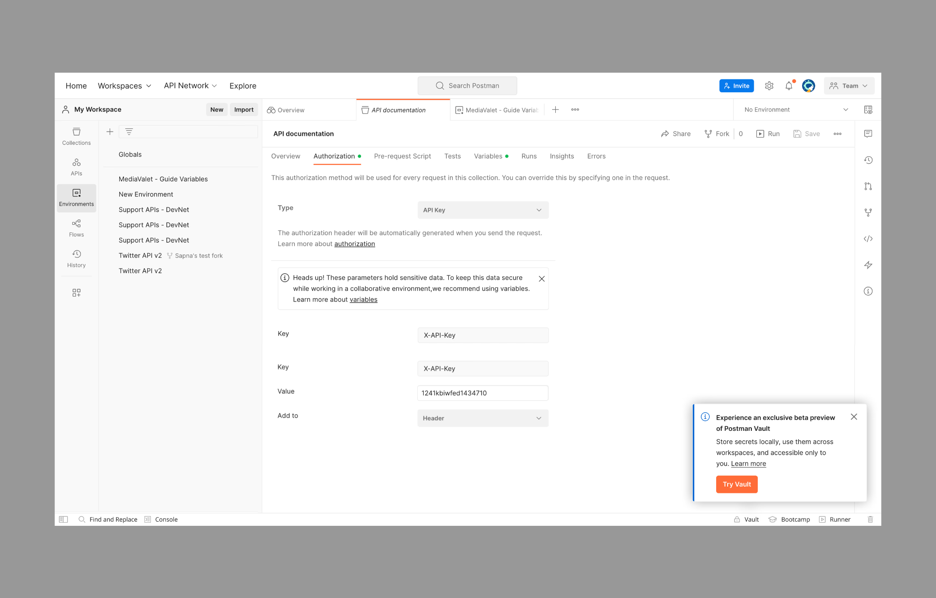936x598 pixels.
Task: Open the info icon in right sidebar
Action: [868, 291]
